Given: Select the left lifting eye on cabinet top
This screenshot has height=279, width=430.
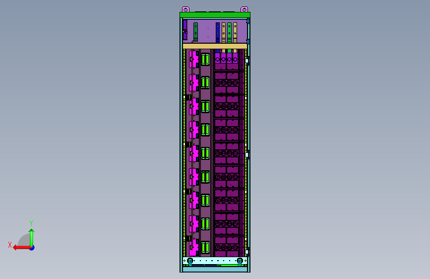Looking at the screenshot, I should point(185,9).
